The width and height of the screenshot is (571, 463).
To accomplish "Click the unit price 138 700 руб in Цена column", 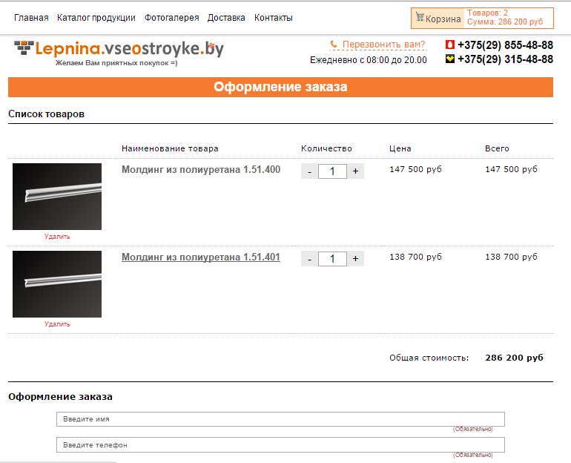I will tap(415, 257).
